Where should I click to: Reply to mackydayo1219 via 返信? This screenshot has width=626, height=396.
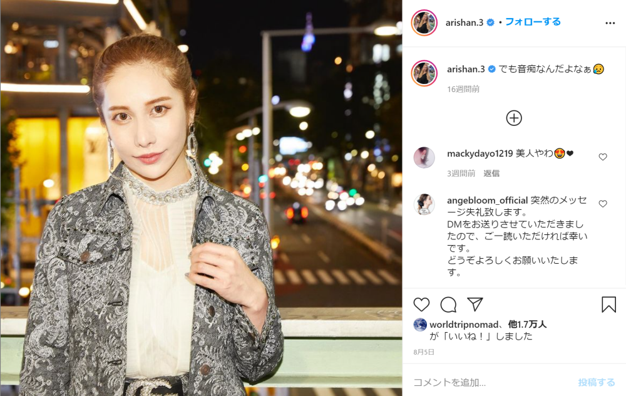point(491,174)
